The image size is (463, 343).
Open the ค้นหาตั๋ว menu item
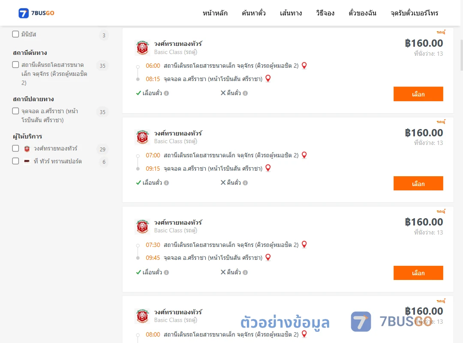pos(254,13)
